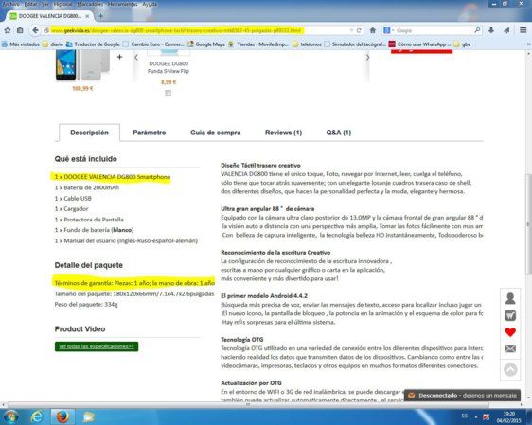532x425 pixels.
Task: Show previous accessory with left chevron
Action: coord(136,58)
